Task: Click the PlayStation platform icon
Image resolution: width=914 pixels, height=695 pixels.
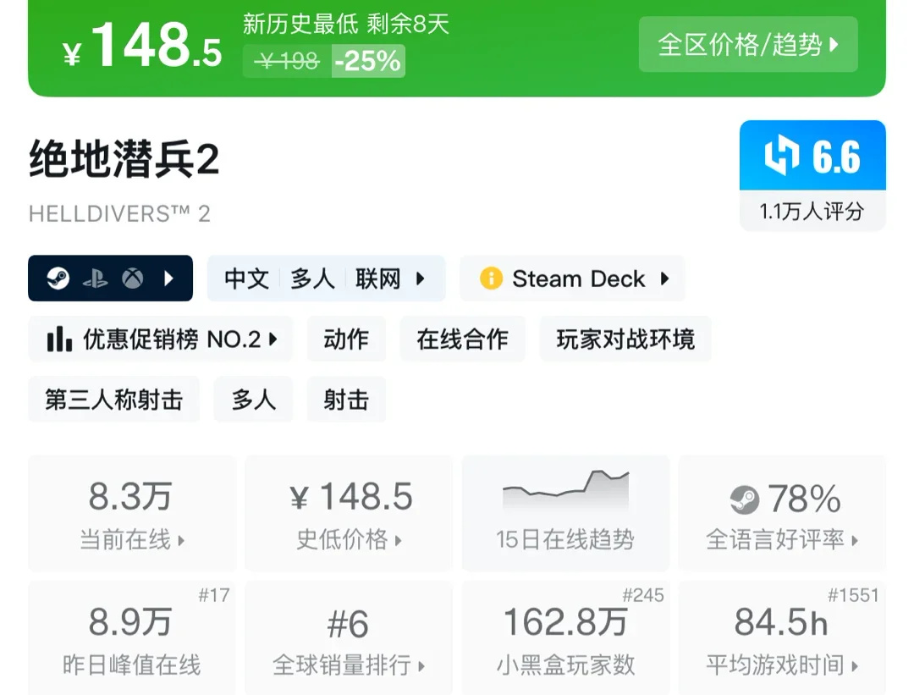Action: [x=95, y=279]
